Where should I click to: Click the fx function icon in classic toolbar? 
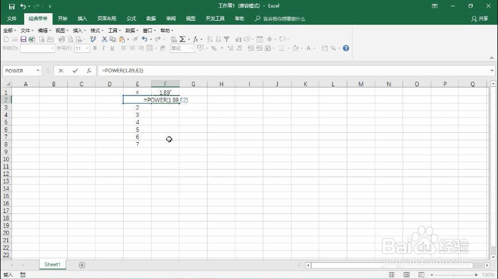point(196,39)
